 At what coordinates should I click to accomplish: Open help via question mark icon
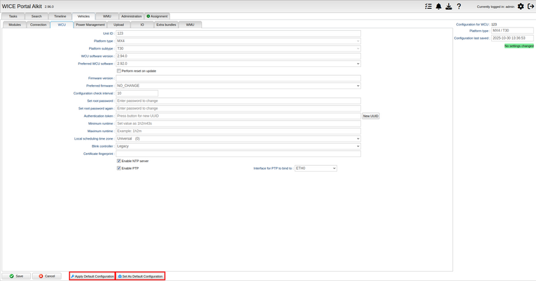459,6
